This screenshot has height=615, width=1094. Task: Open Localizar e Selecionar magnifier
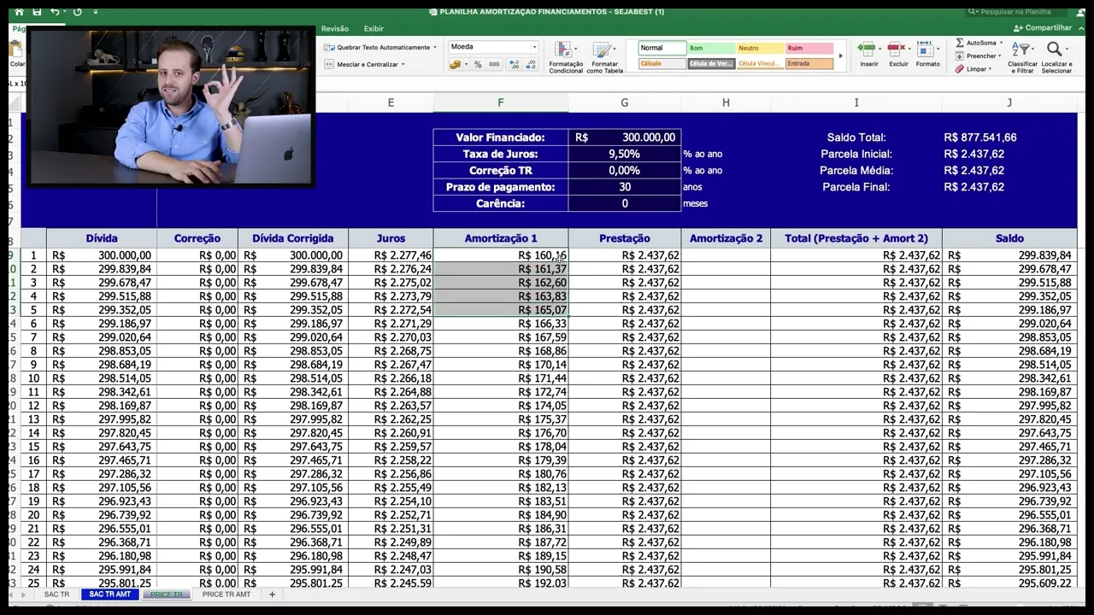point(1056,56)
